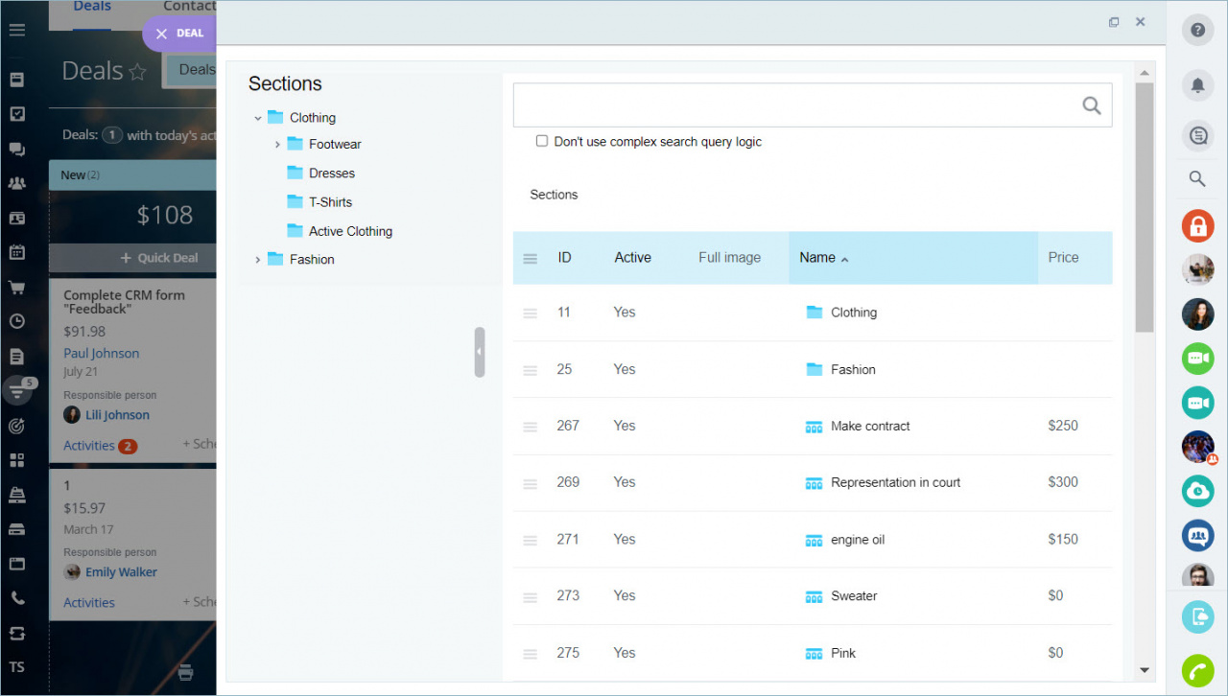Enable Don't use complex search query logic
Viewport: 1228px width, 696px height.
pyautogui.click(x=542, y=141)
